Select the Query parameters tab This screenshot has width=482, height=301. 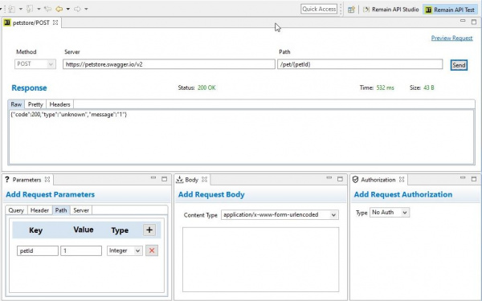(16, 210)
